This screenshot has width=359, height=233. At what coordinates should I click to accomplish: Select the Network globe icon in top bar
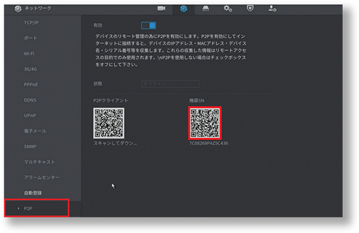[x=184, y=9]
